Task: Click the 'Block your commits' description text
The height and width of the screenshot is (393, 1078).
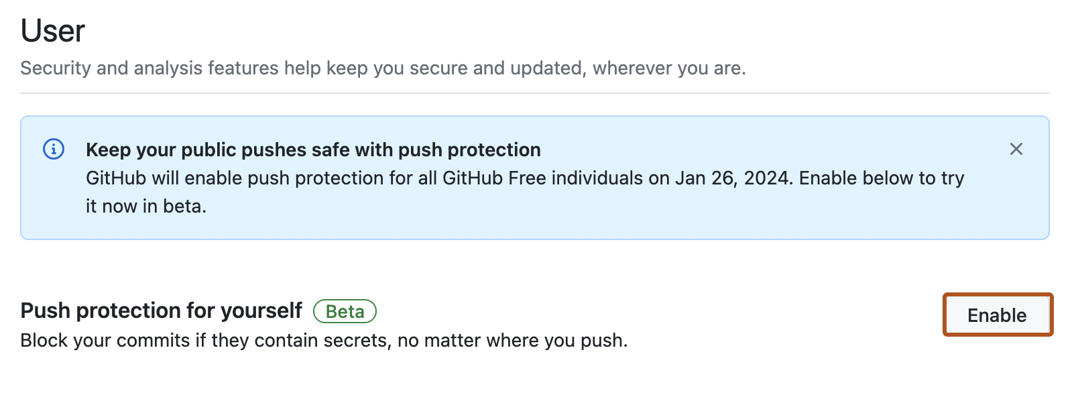Action: (324, 341)
